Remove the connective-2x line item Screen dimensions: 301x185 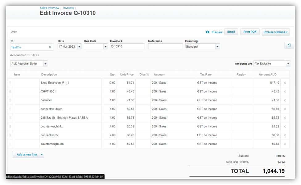click(285, 135)
